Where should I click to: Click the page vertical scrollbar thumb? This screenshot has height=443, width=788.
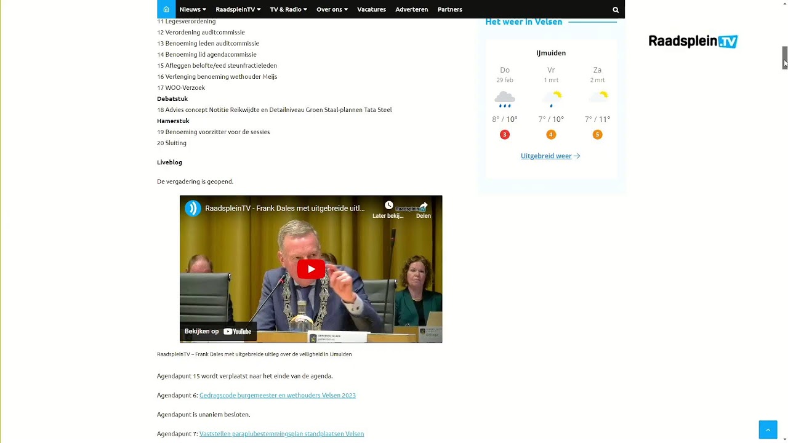click(x=784, y=57)
